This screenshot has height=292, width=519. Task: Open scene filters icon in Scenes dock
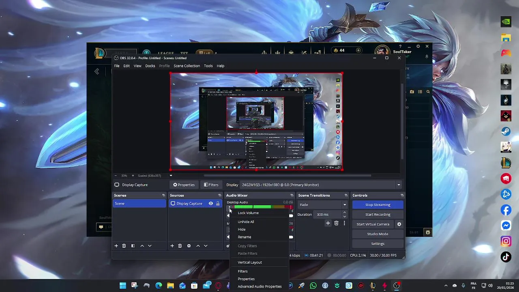pos(133,246)
